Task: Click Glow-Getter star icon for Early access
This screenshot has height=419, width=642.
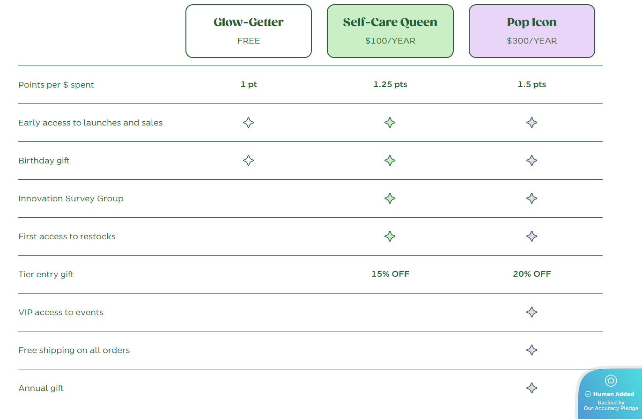Action: click(x=249, y=123)
